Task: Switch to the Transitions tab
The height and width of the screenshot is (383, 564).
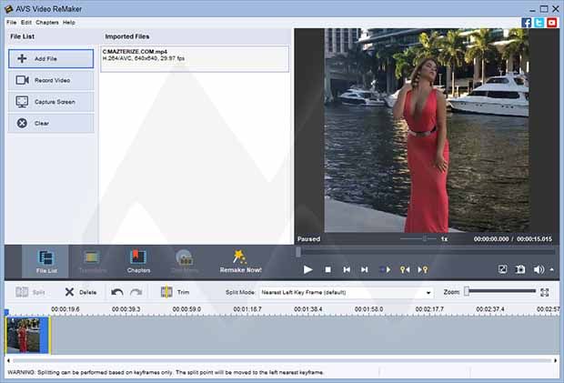Action: coord(92,262)
